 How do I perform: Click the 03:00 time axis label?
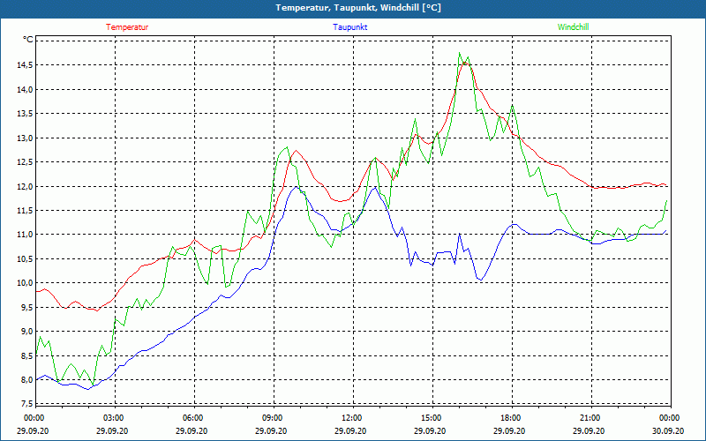[x=113, y=418]
